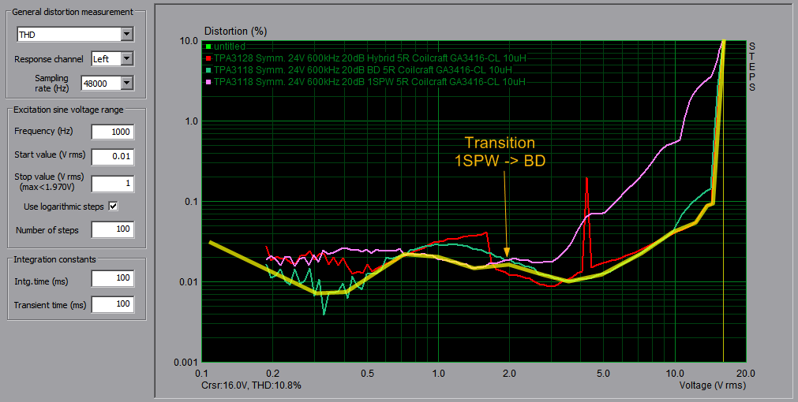Image resolution: width=798 pixels, height=402 pixels.
Task: Click the green untitled legend color square
Action: (x=208, y=47)
